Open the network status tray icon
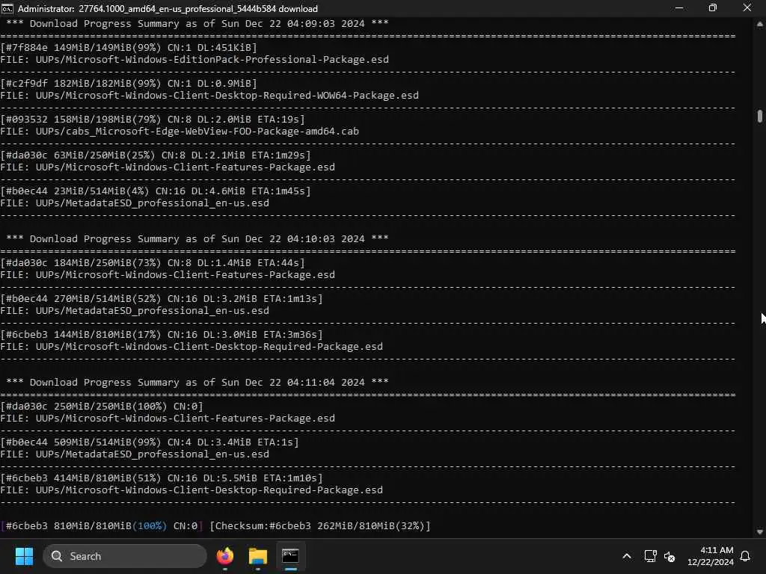The height and width of the screenshot is (574, 766). (650, 556)
